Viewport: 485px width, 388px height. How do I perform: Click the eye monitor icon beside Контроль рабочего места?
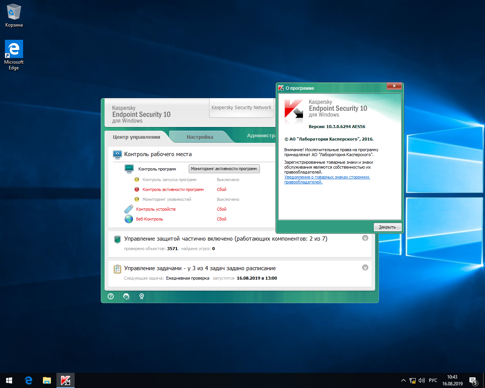coord(117,154)
